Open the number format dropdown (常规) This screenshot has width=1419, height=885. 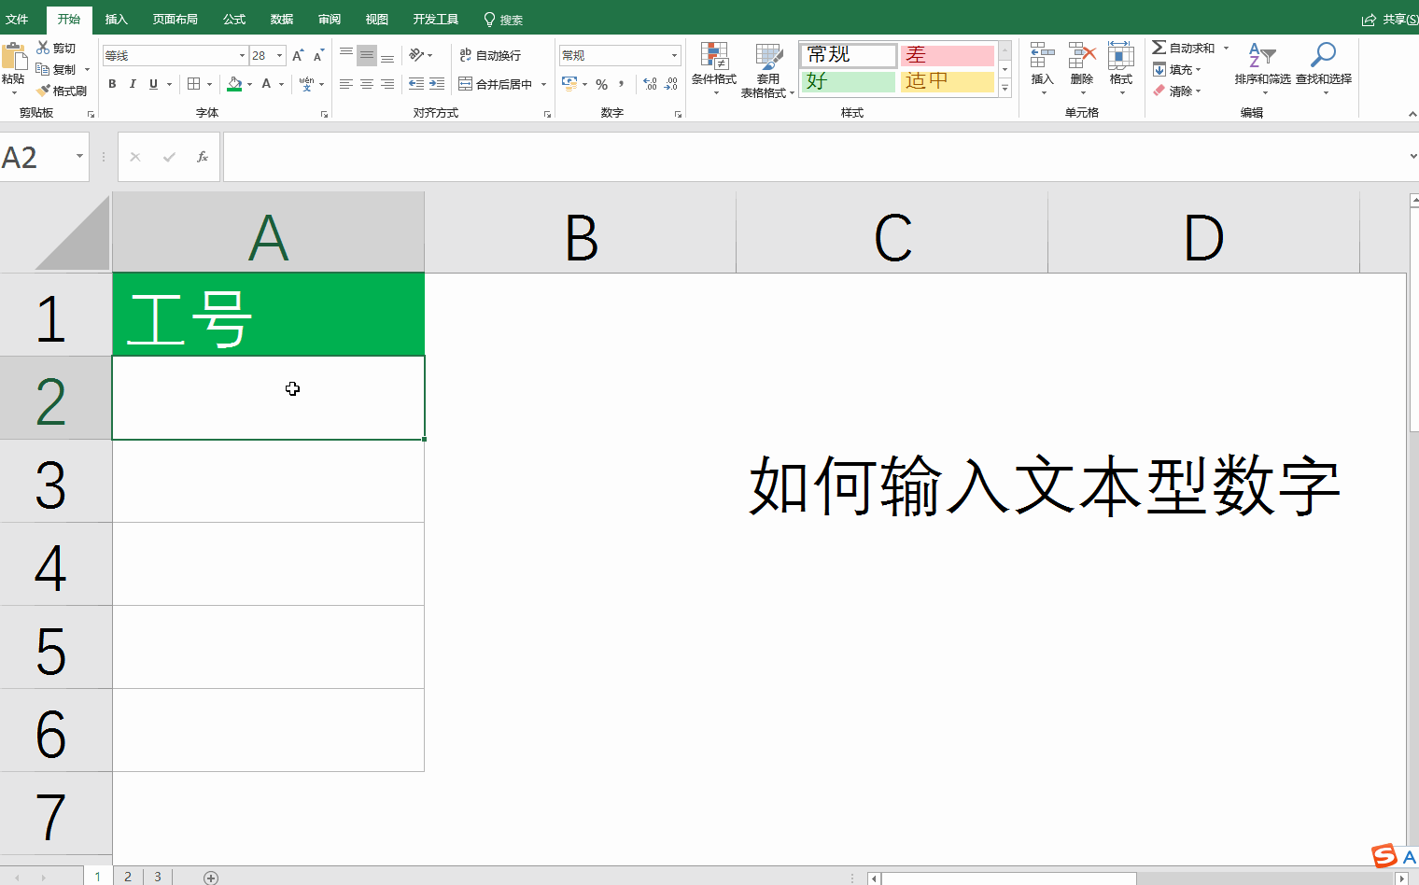point(674,56)
